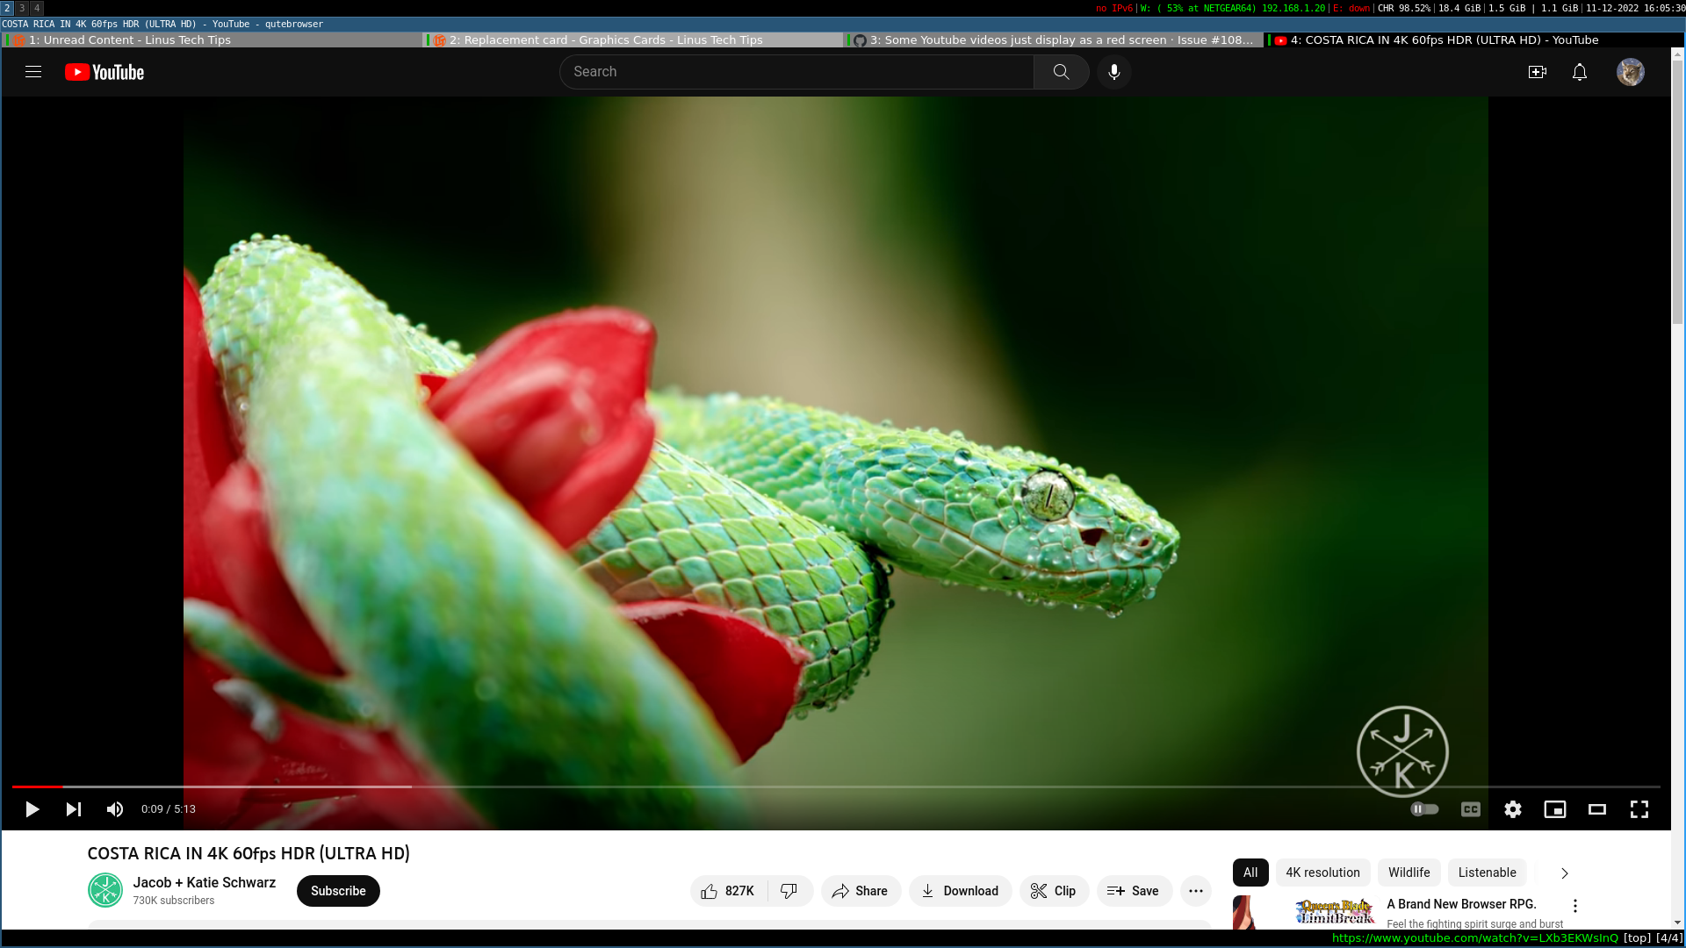Viewport: 1686px width, 948px height.
Task: Toggle closed captions CC button
Action: click(x=1470, y=809)
